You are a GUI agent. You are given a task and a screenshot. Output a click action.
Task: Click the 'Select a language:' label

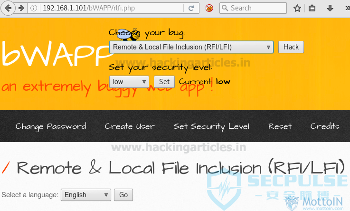(30, 195)
